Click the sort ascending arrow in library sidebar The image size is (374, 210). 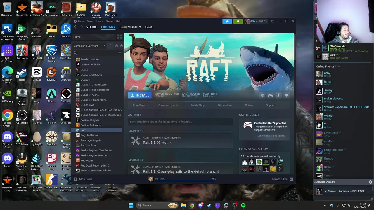pyautogui.click(x=110, y=46)
